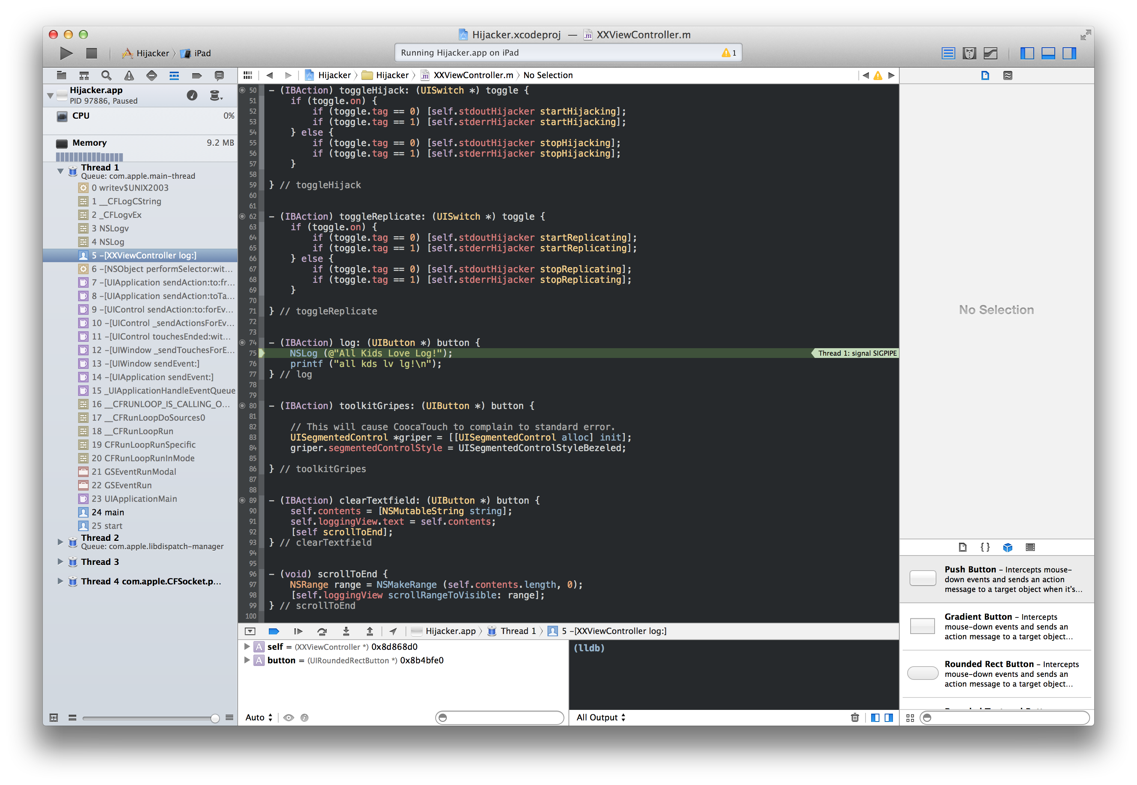Collapse the Hijacker.app process disclosure triangle

(50, 95)
